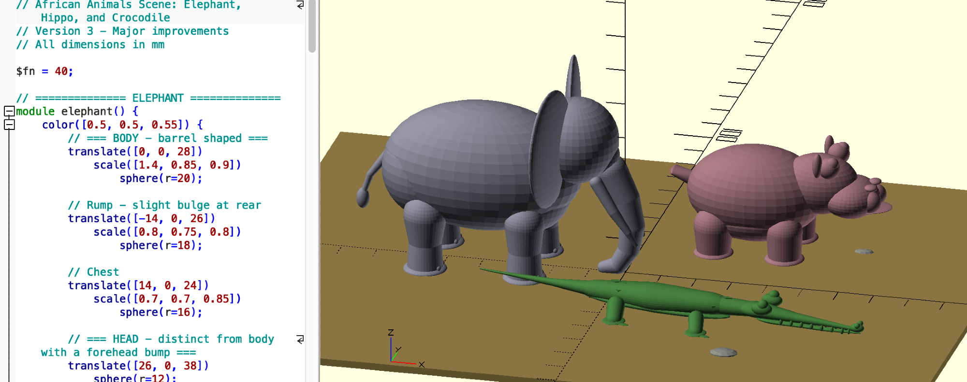Click the '// Chest' comment line

93,272
